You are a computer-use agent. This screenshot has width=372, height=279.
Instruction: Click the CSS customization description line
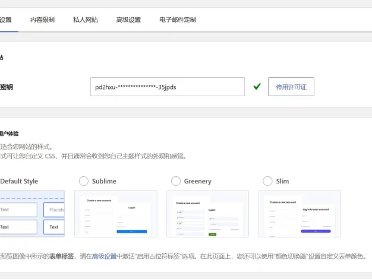point(93,156)
